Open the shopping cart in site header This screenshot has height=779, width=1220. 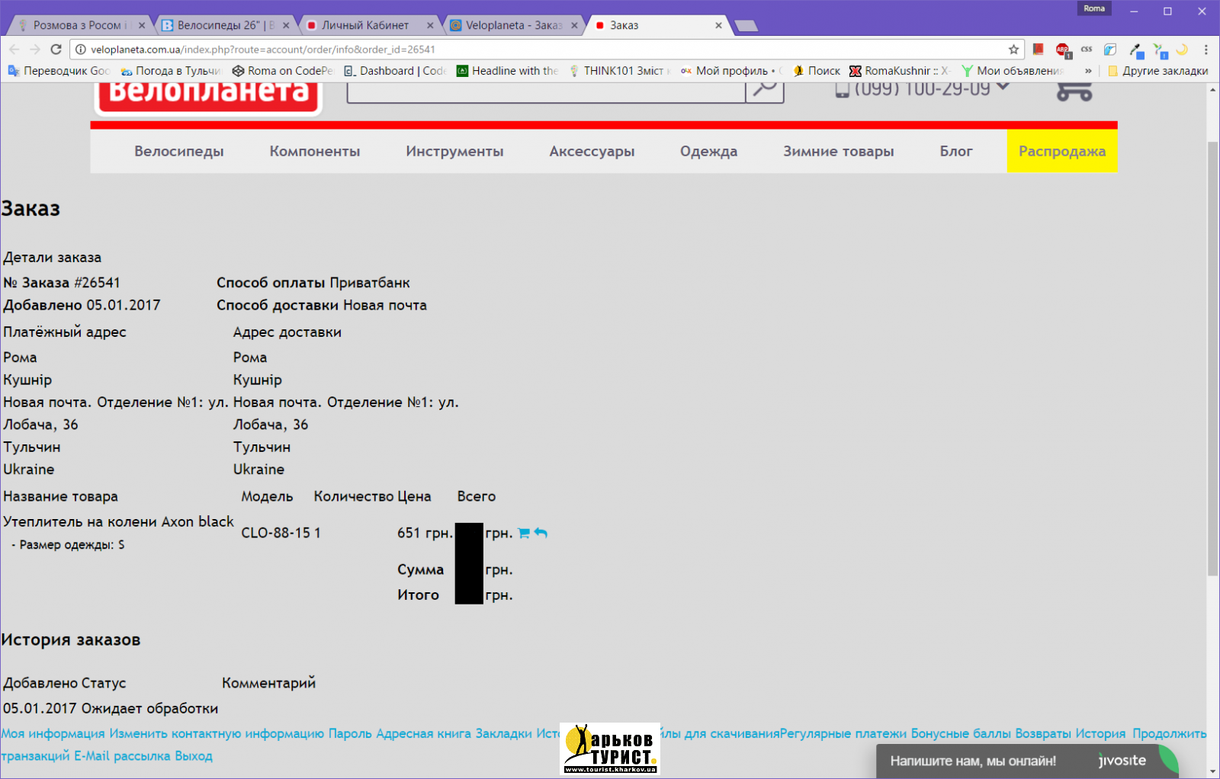click(1074, 91)
